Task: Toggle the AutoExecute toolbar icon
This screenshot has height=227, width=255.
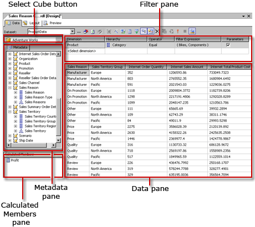Action: 144,31
